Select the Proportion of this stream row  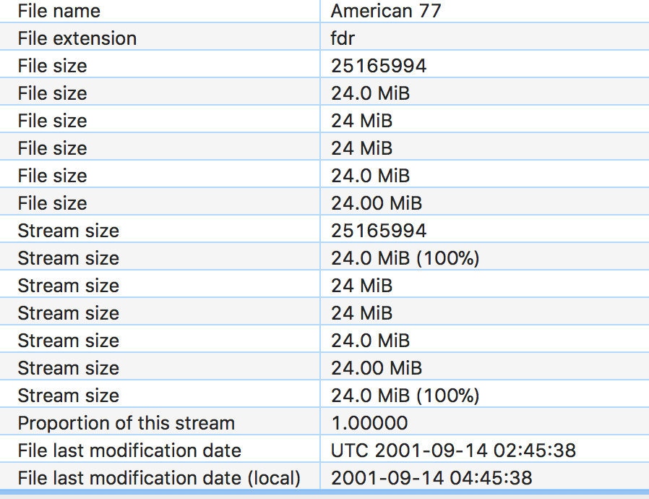coord(324,422)
